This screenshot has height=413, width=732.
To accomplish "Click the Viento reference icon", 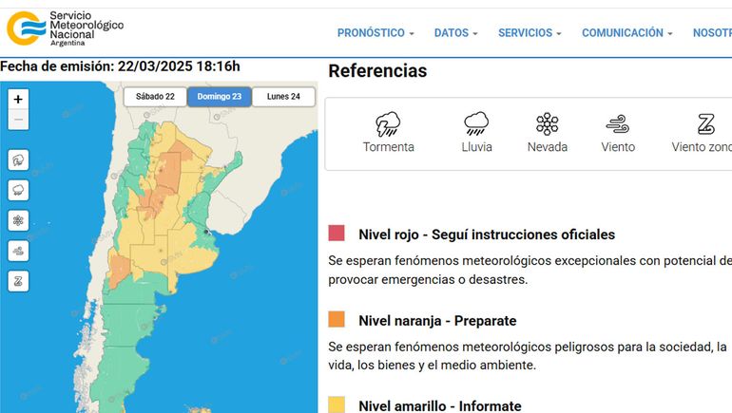I will click(x=618, y=124).
